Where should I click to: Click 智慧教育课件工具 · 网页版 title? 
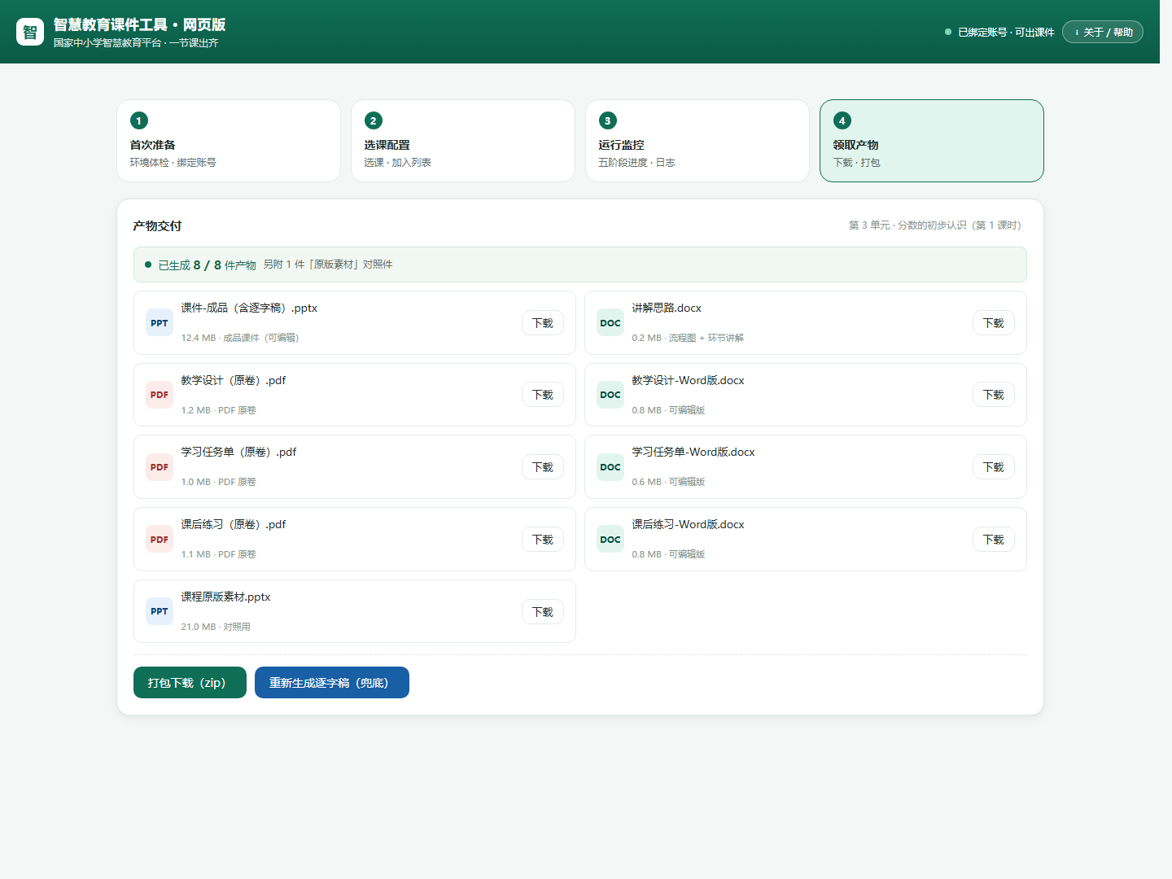point(140,24)
